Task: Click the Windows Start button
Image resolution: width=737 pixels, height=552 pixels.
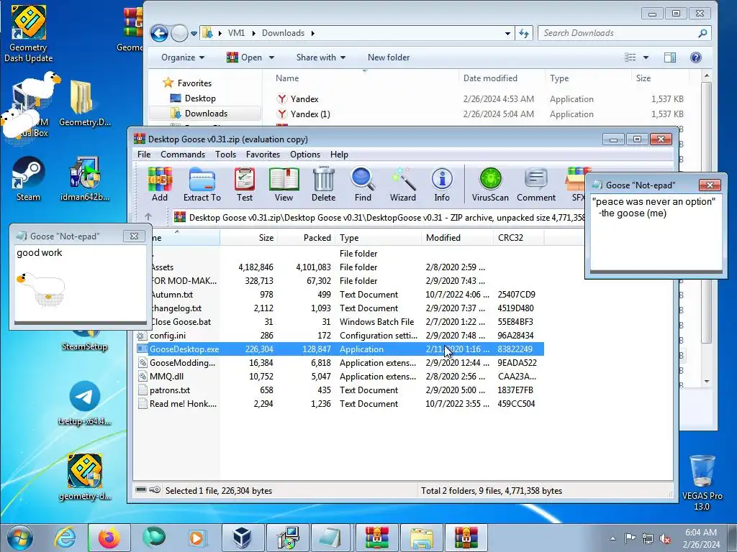Action: point(19,538)
